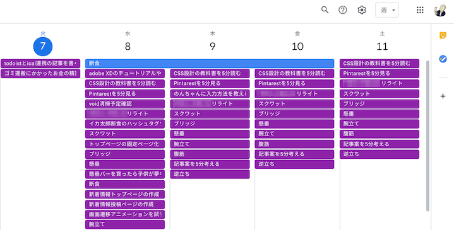Open 懸垂バーを買ったら子供が event
The image size is (454, 230).
(125, 175)
